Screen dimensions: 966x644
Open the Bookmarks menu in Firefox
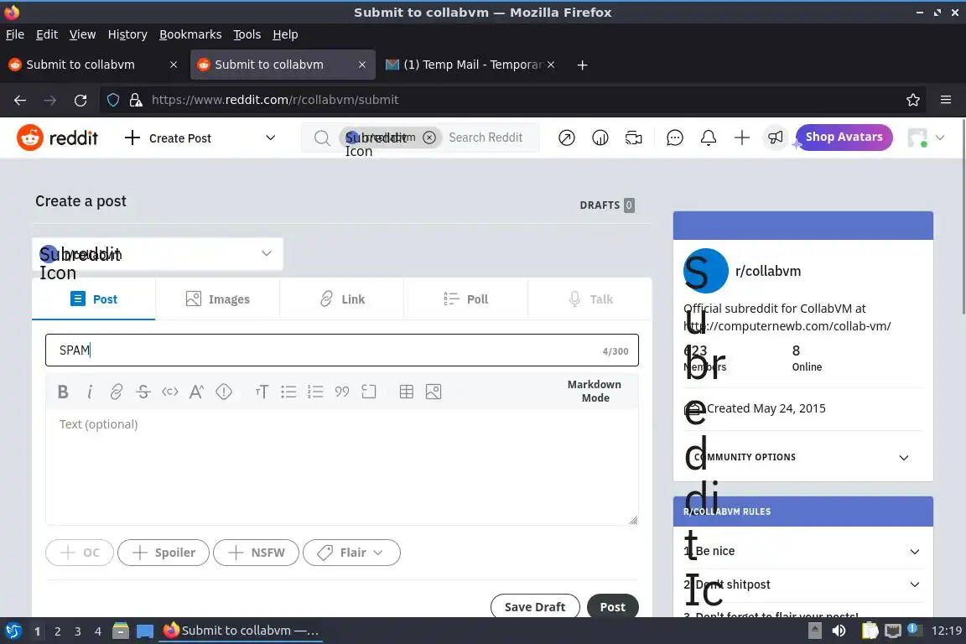coord(190,34)
